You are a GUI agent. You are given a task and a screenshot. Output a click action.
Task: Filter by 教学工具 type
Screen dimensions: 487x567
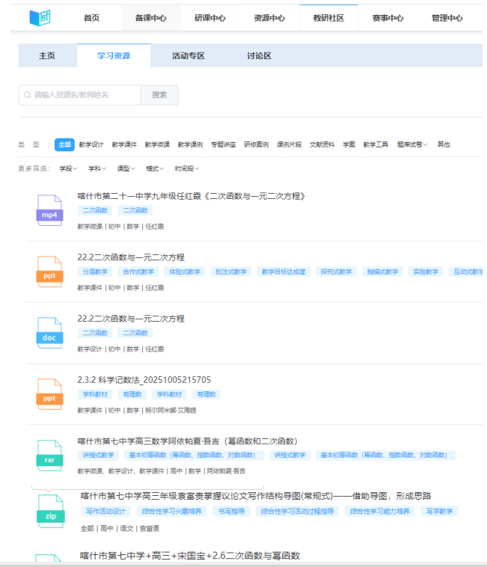coord(376,144)
